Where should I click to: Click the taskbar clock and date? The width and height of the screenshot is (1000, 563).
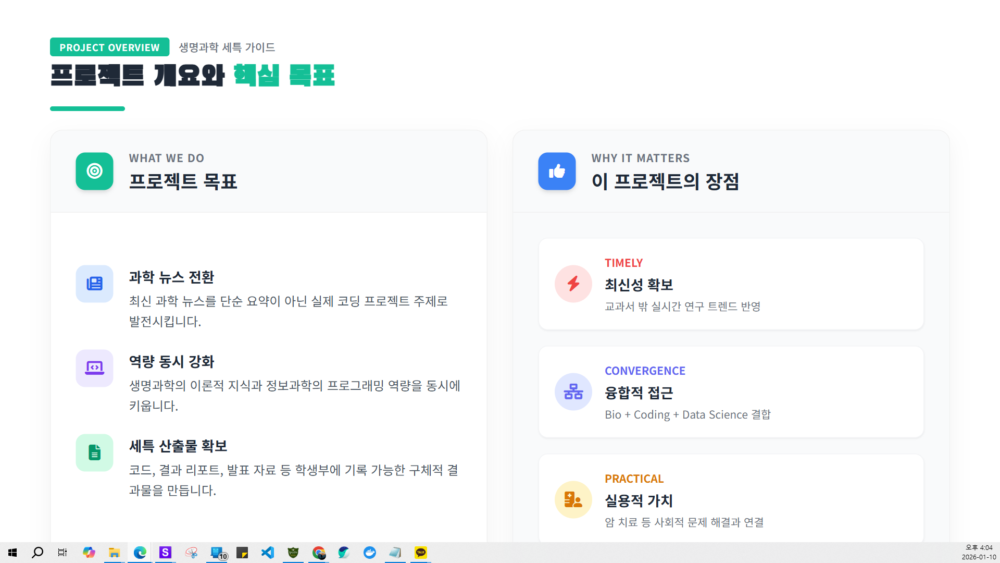979,553
